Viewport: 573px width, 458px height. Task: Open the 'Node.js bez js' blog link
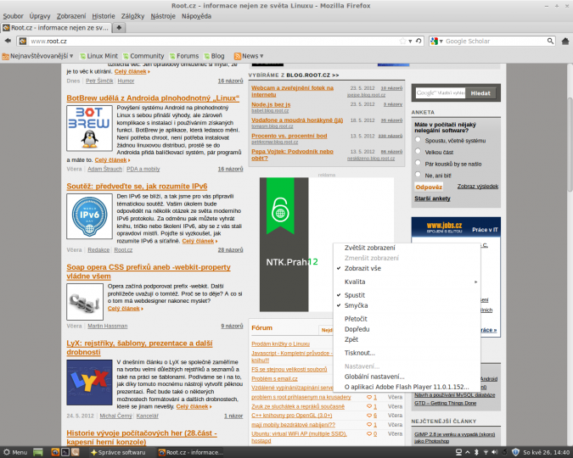click(271, 104)
